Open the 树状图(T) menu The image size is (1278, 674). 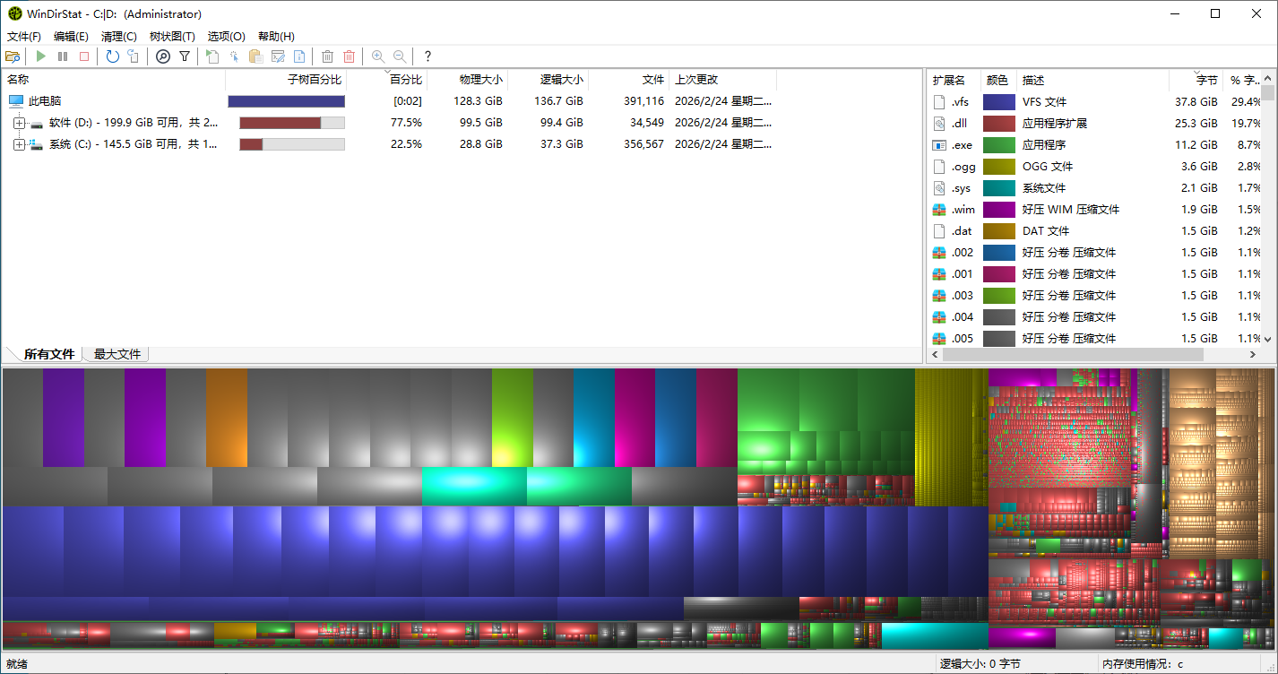[x=171, y=36]
